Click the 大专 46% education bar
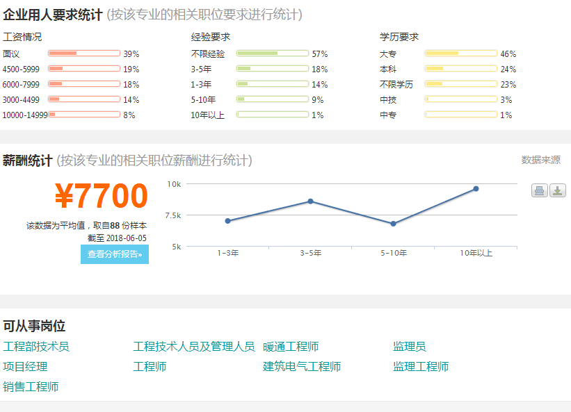The height and width of the screenshot is (412, 571). (460, 53)
